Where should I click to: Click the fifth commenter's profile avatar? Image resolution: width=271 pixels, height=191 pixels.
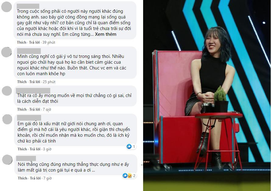point(7,159)
